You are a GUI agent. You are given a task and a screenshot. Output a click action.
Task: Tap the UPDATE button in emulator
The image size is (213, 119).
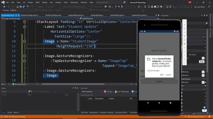pyautogui.click(x=159, y=82)
